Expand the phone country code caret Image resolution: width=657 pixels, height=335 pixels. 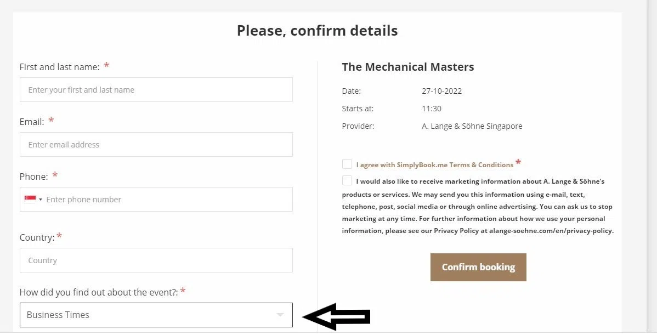click(x=41, y=200)
